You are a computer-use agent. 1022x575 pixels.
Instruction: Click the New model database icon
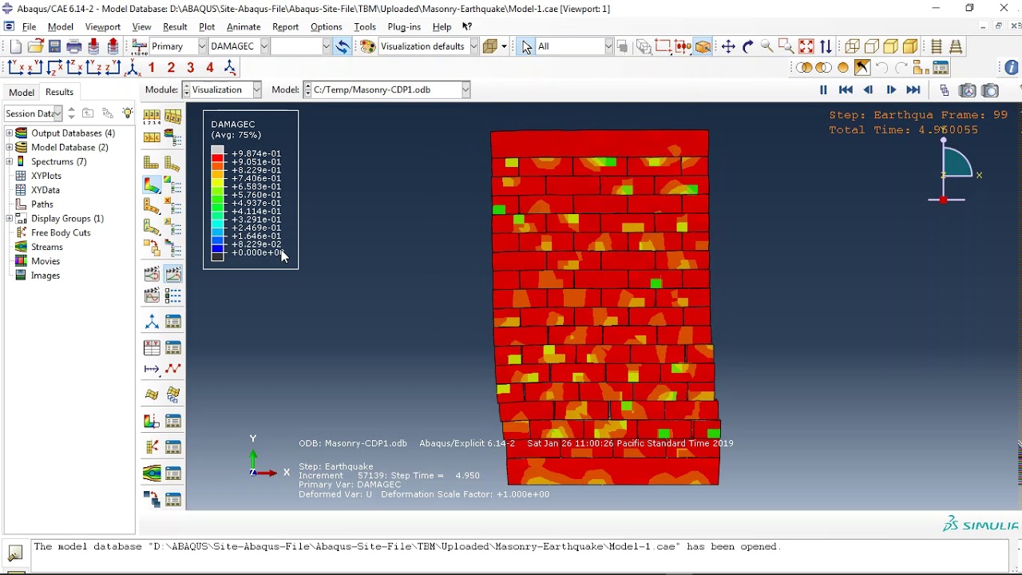15,46
